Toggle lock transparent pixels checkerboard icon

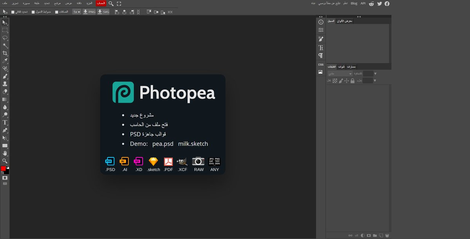[x=335, y=81]
